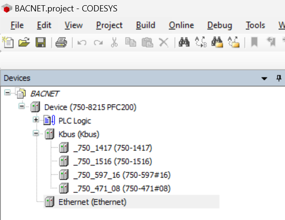Open the Build menu
This screenshot has height=220, width=285.
(x=146, y=25)
